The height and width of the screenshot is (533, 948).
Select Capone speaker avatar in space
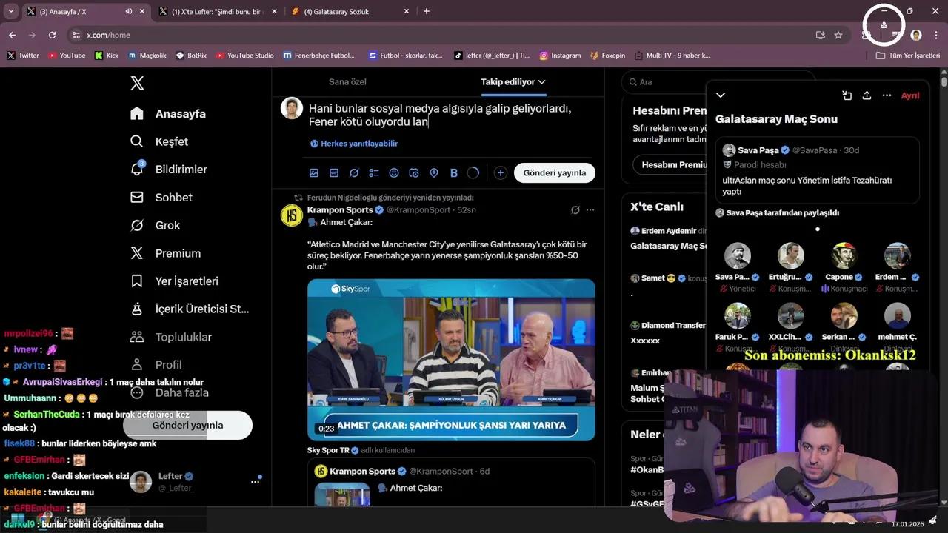(844, 255)
